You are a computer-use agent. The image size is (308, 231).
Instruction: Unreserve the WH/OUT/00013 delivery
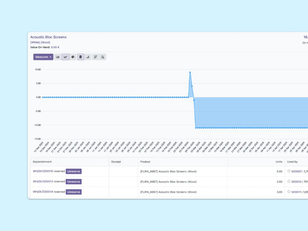(74, 182)
